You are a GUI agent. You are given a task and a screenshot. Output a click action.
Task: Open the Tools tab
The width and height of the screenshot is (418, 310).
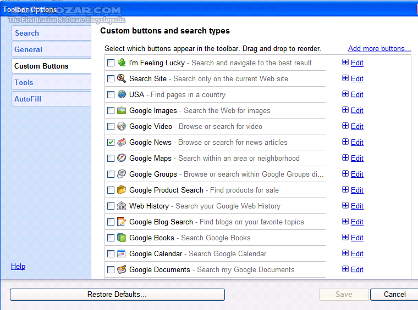coord(51,82)
